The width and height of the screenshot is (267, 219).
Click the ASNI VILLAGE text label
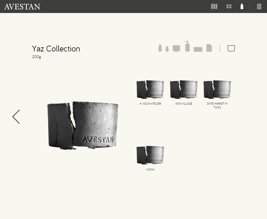184,103
